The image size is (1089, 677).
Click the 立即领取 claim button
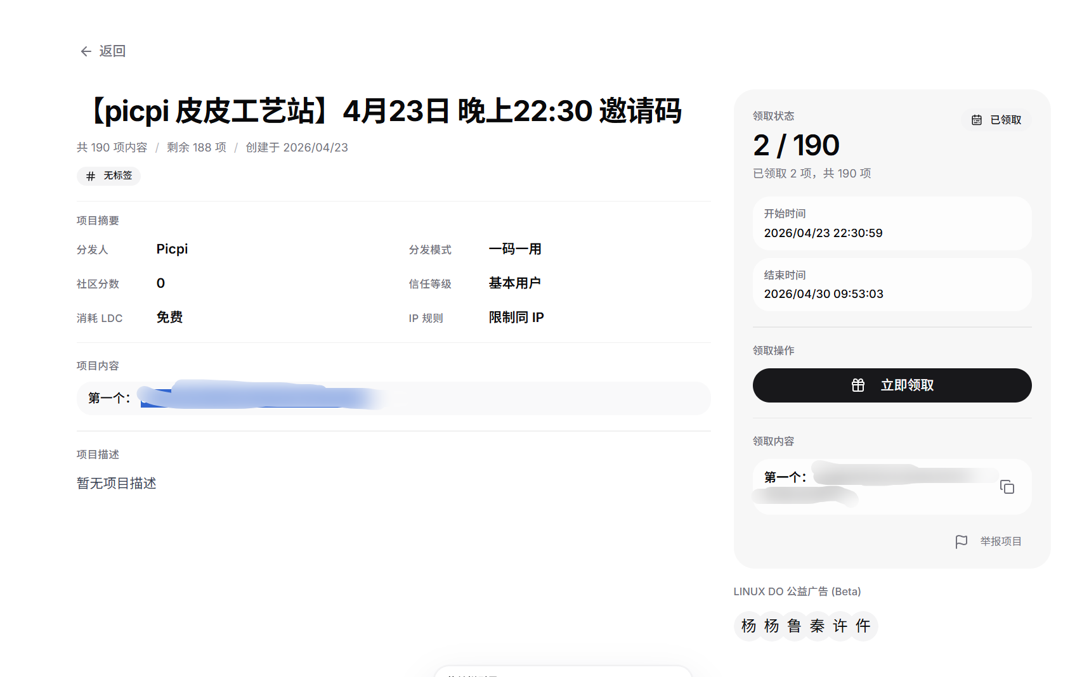click(892, 385)
